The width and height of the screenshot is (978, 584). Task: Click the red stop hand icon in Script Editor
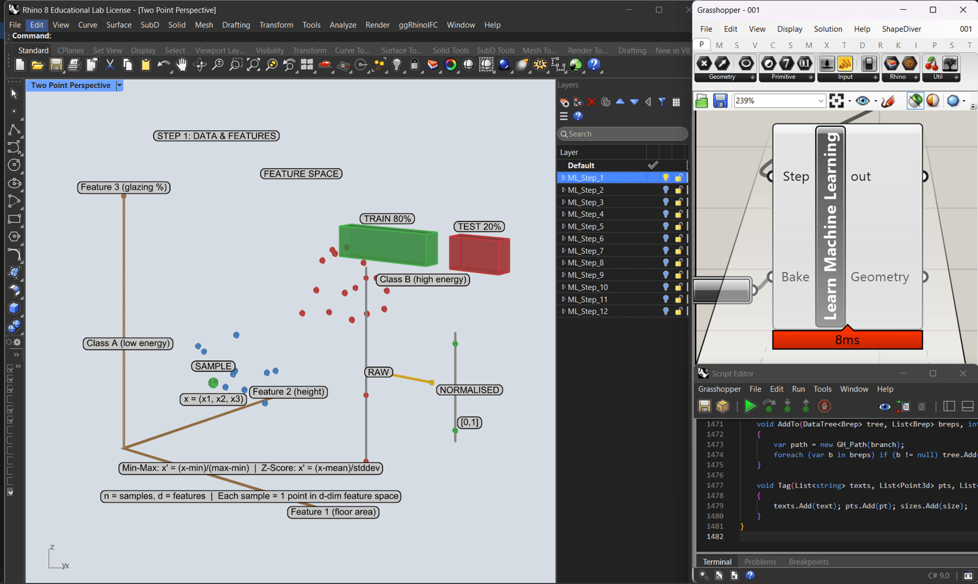pyautogui.click(x=824, y=407)
